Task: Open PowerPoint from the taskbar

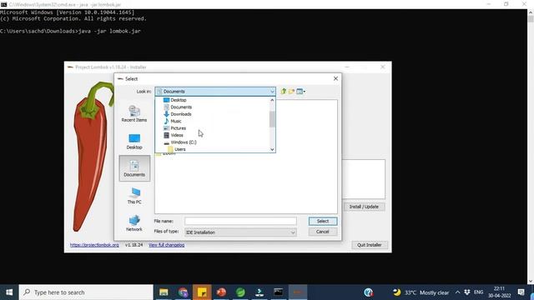Action: pyautogui.click(x=221, y=292)
